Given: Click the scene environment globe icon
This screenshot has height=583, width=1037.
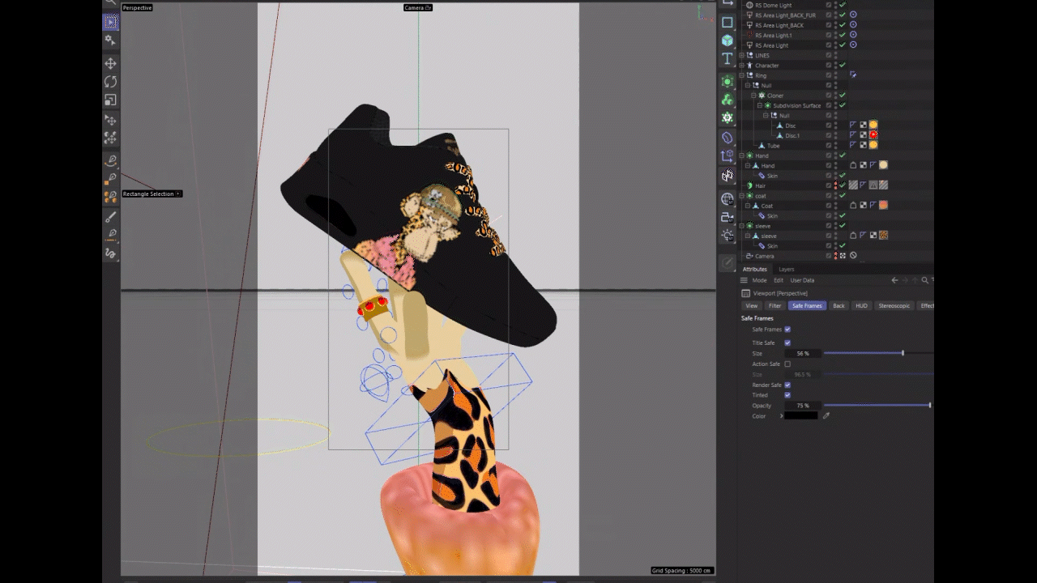Looking at the screenshot, I should click(728, 198).
